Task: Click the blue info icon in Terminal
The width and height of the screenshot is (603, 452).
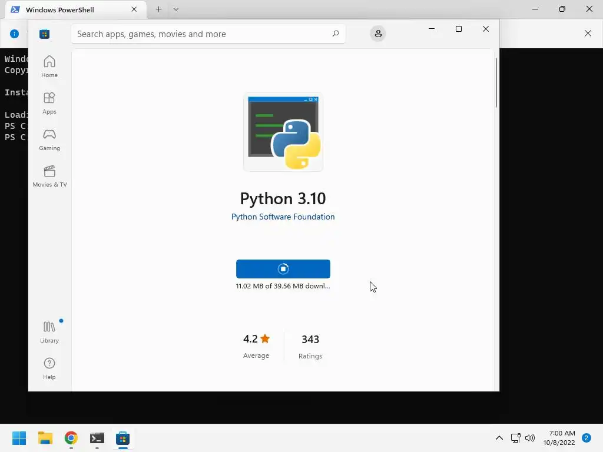Action: pos(14,34)
